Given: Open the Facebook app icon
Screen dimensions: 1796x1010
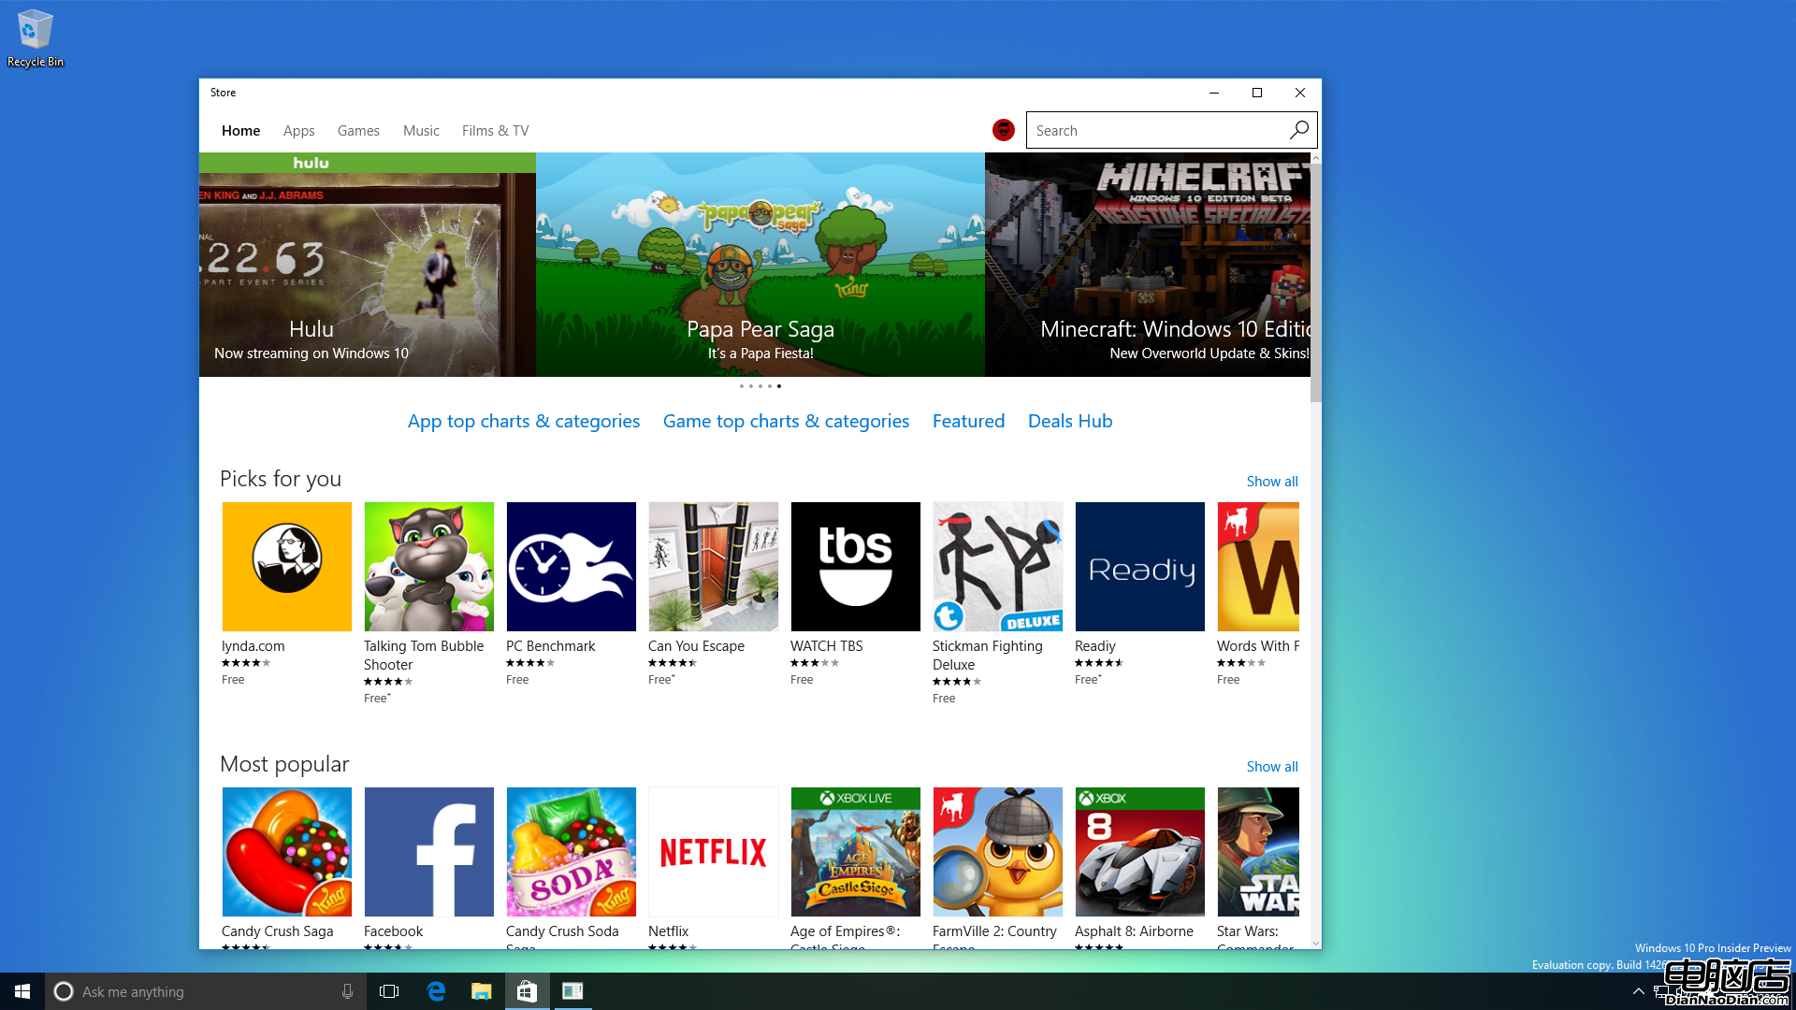Looking at the screenshot, I should coord(428,852).
